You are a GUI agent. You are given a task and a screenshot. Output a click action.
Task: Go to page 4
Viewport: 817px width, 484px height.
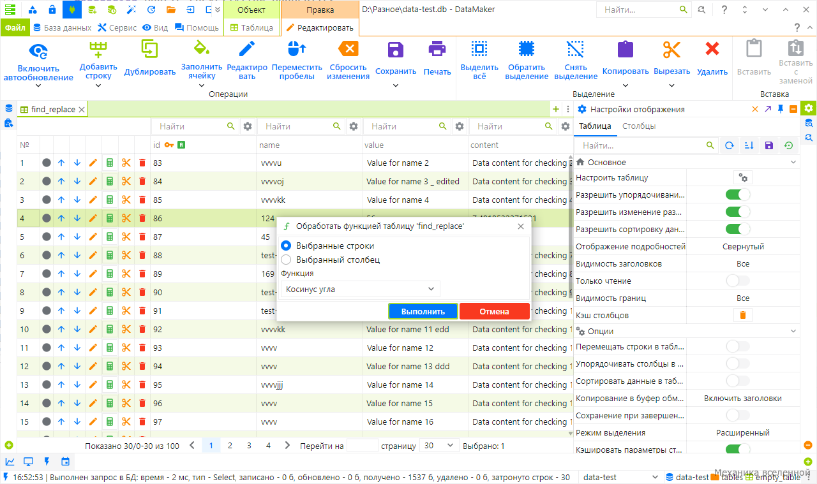268,446
